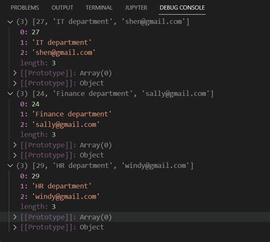Switch to the TERMINAL tab

coord(99,7)
